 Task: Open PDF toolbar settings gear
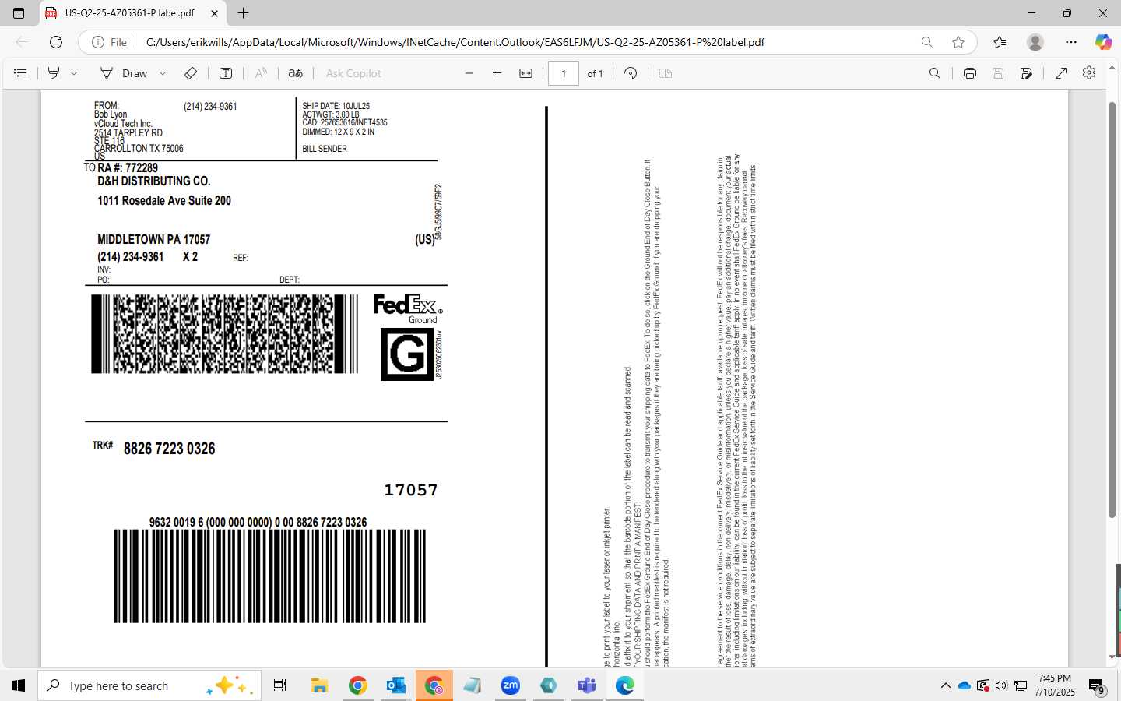1089,72
